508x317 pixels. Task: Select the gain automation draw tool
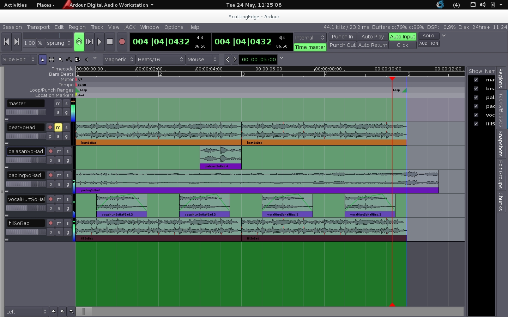69,60
